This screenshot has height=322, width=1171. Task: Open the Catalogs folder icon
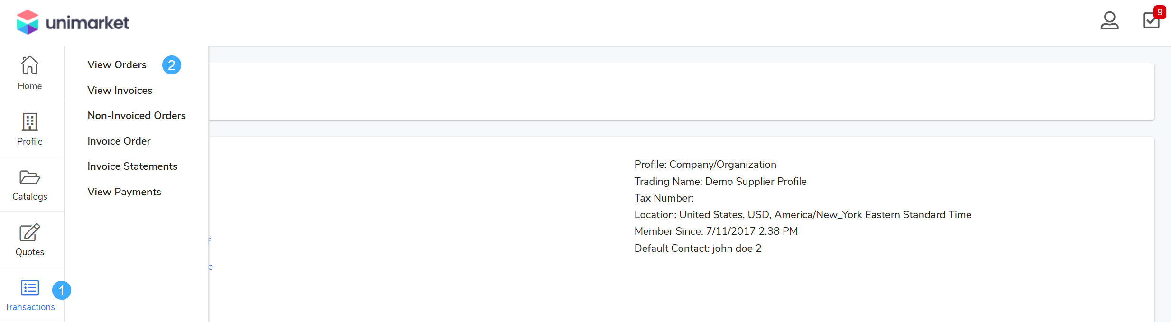(x=29, y=177)
